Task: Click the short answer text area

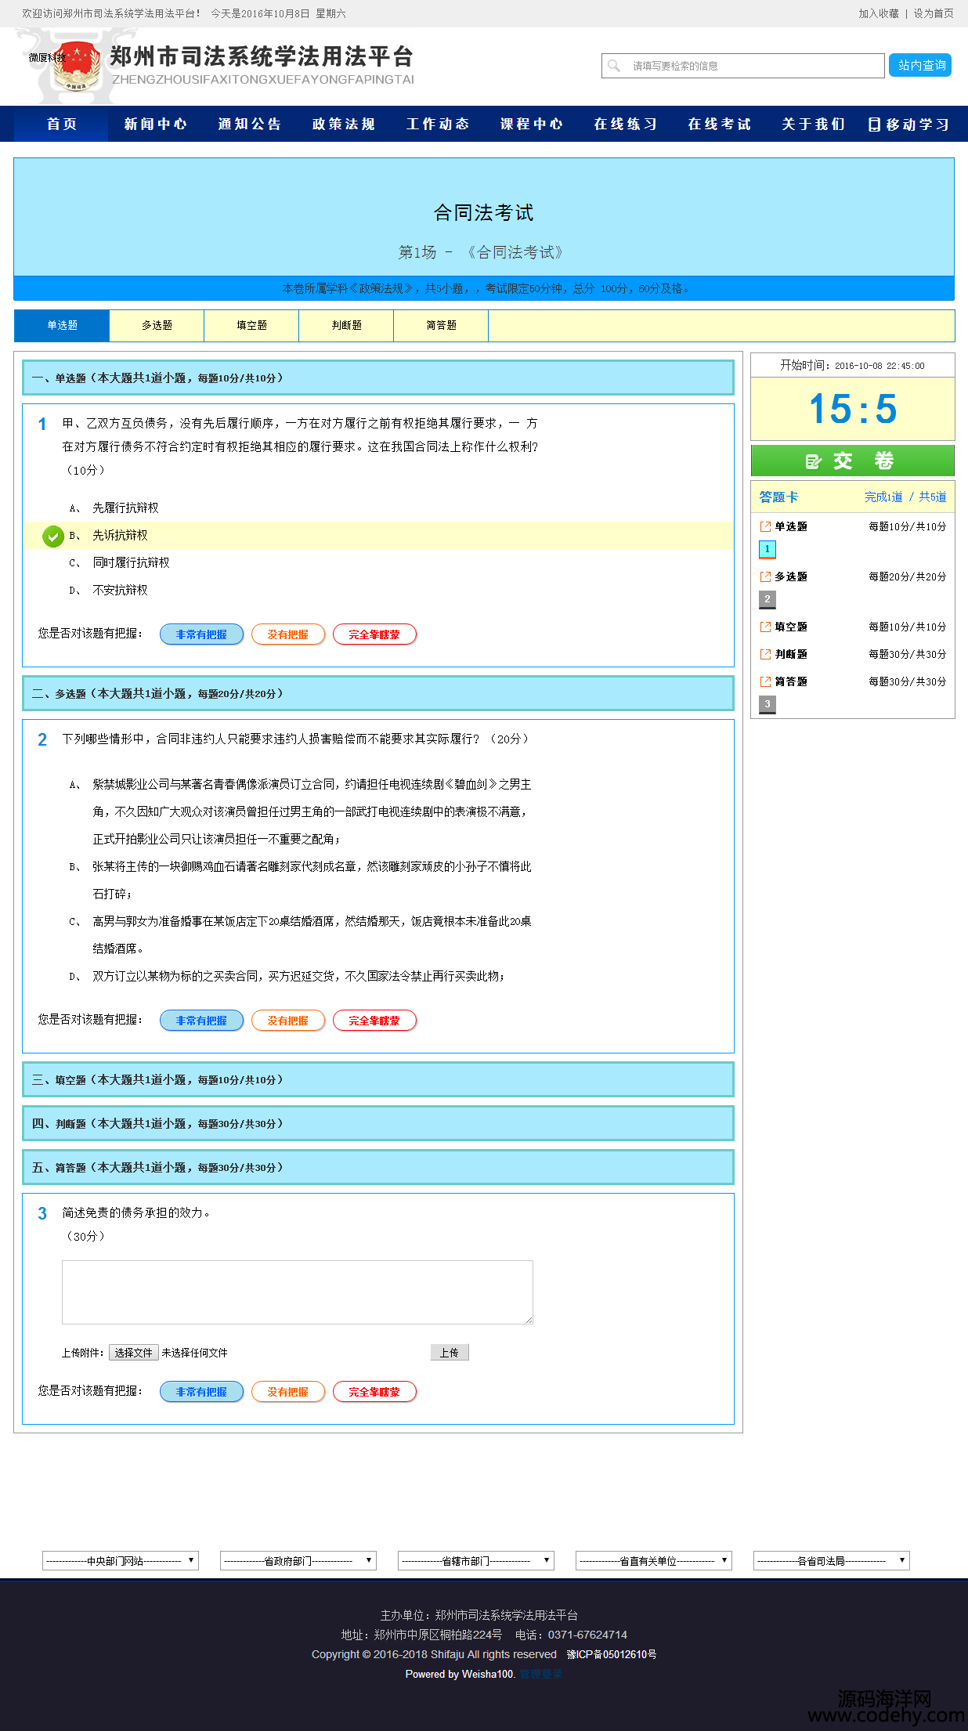Action: 298,1292
